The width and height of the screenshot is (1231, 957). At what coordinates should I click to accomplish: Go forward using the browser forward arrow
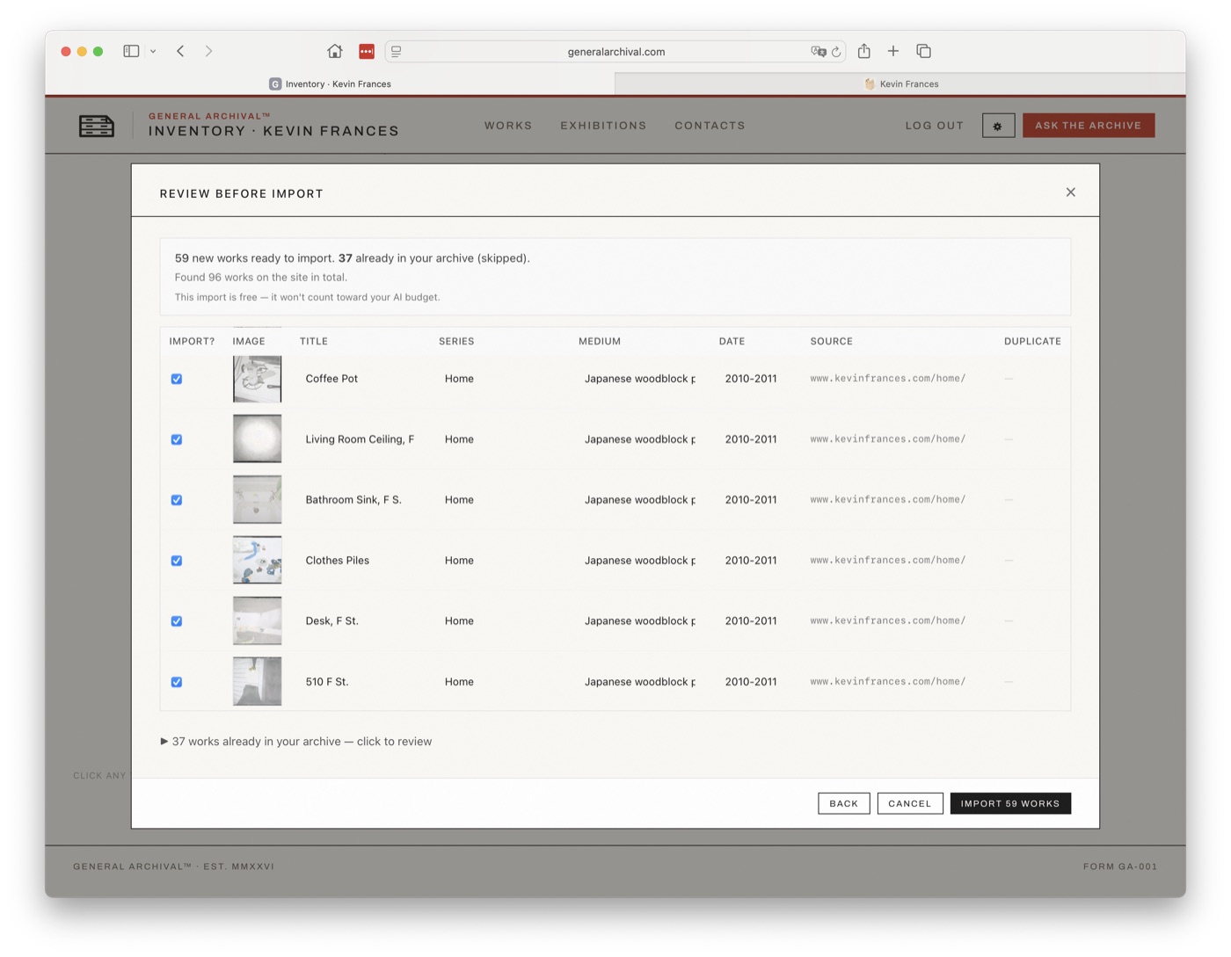[x=208, y=51]
